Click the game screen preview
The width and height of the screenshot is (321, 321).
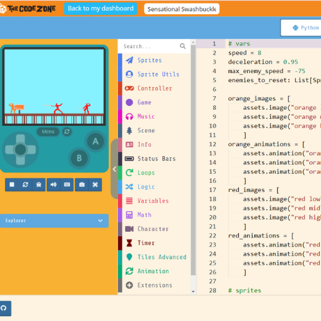coord(54,87)
